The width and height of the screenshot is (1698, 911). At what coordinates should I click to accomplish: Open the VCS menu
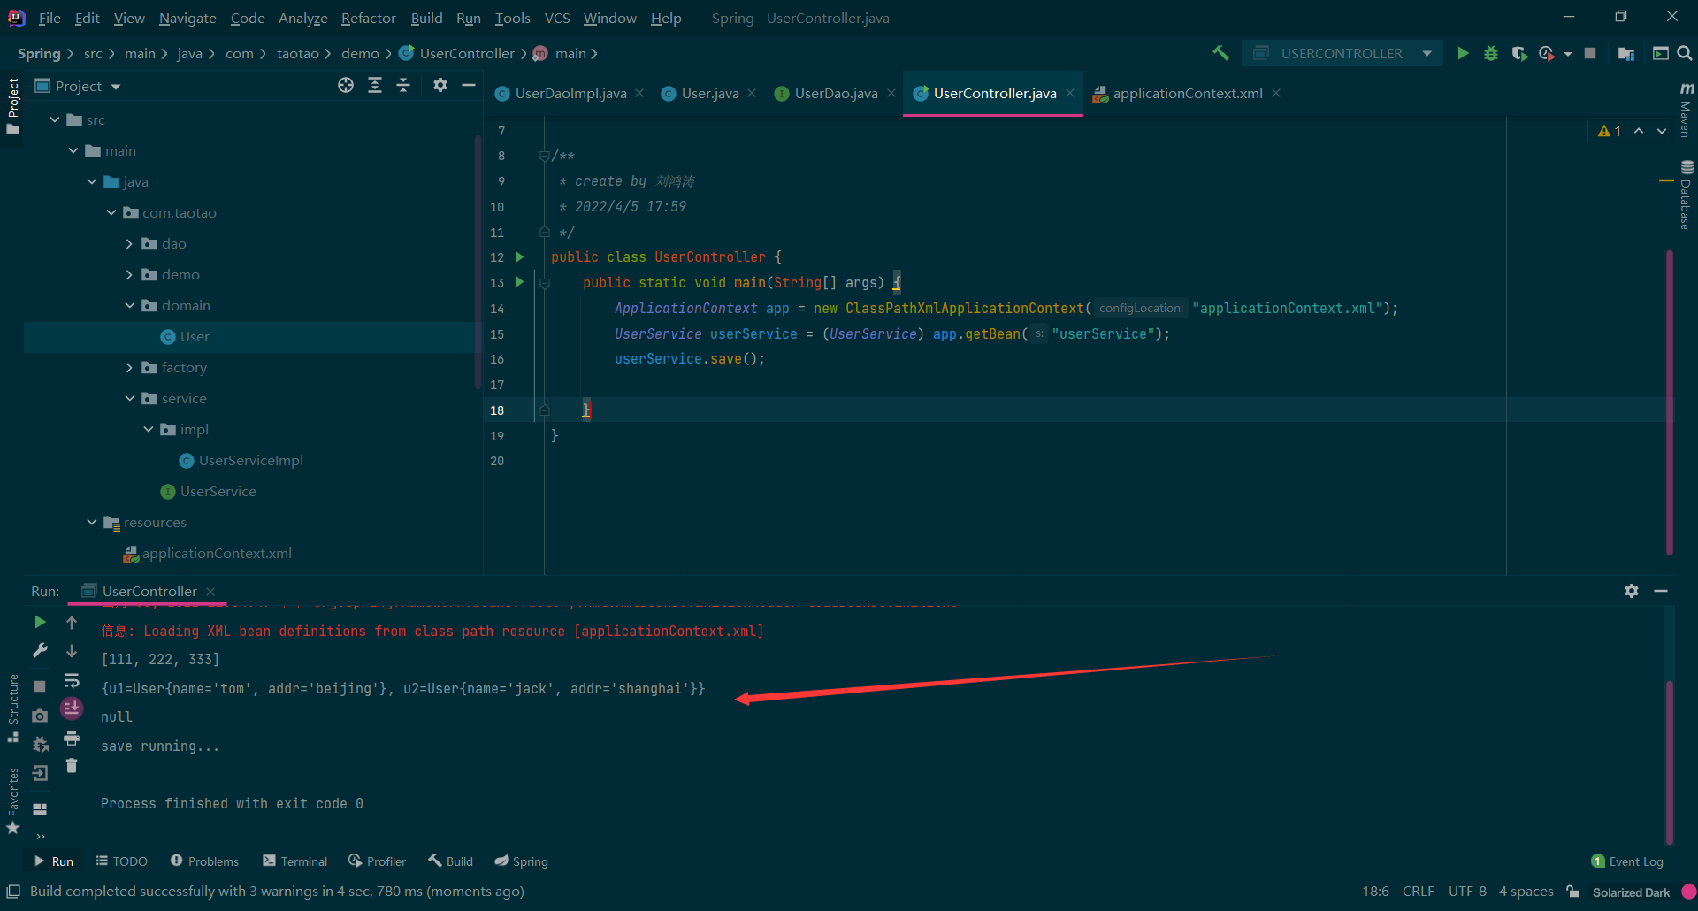click(x=557, y=18)
